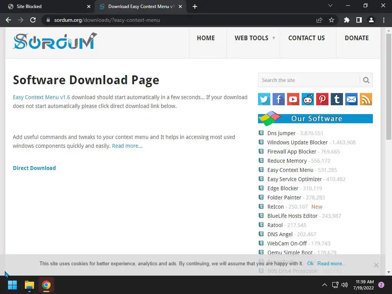Image resolution: width=392 pixels, height=294 pixels.
Task: Open the Chrome tab search chevron
Action: pyautogui.click(x=330, y=5)
